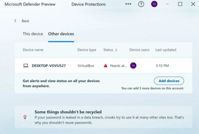This screenshot has width=199, height=134.
Task: Go back using the Back label
Action: click(x=26, y=21)
